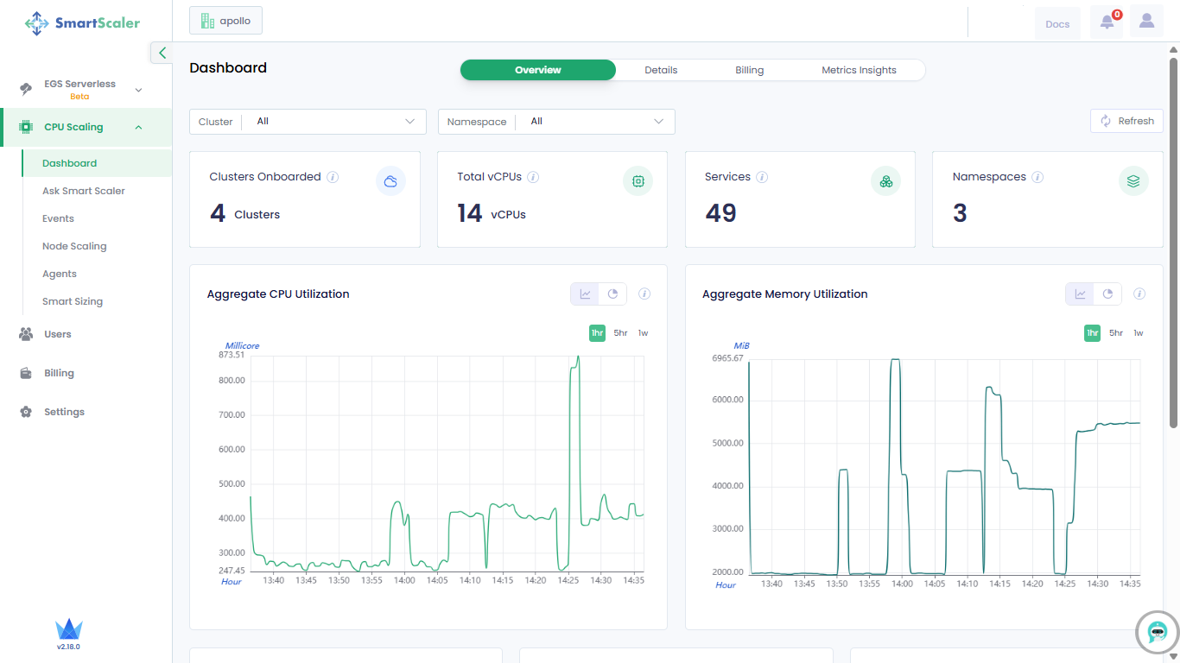Click info icon for Aggregate Memory Utilization

pos(1139,294)
